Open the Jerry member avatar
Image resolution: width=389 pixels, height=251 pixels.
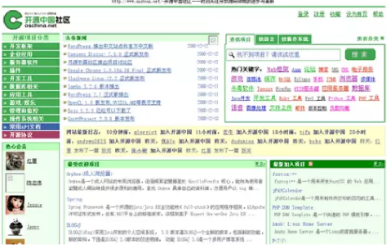[15, 227]
